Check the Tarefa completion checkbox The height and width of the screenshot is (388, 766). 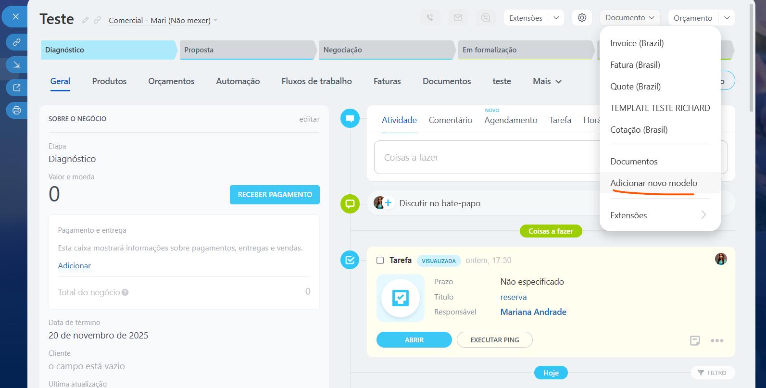380,260
